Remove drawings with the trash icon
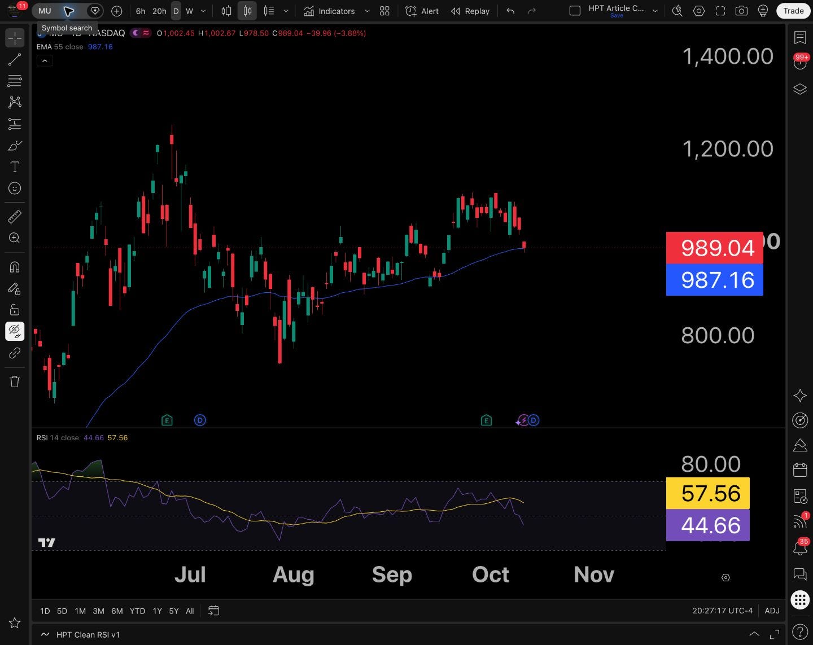 [x=15, y=381]
